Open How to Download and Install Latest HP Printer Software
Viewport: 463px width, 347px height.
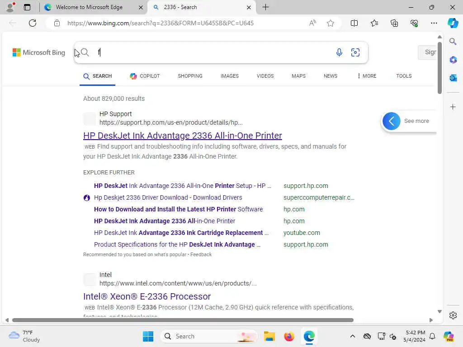click(x=178, y=209)
